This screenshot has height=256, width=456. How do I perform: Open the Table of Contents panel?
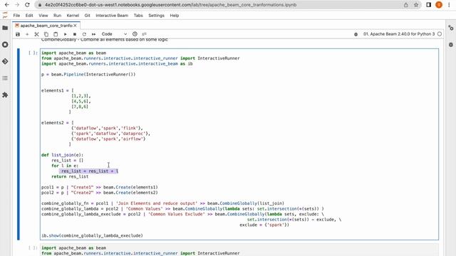pos(5,78)
